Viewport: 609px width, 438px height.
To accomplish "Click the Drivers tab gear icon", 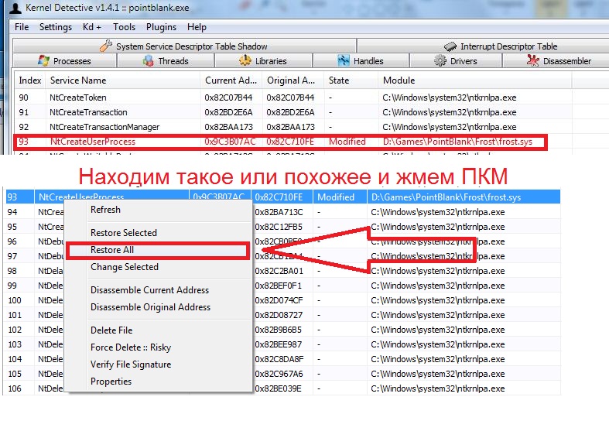I will point(440,61).
